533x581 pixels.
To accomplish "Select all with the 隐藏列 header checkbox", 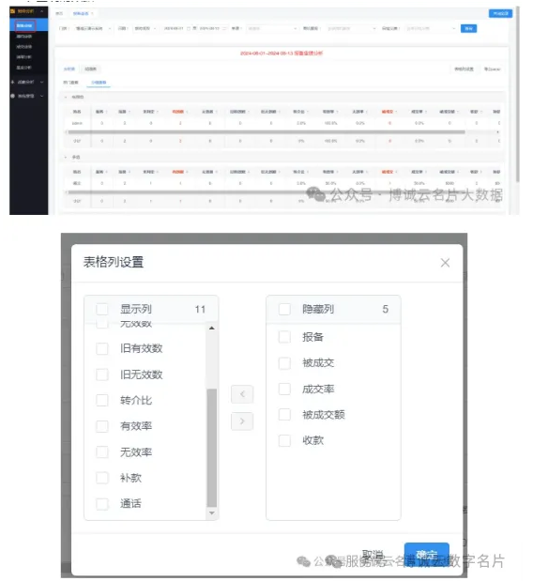I will click(x=284, y=309).
